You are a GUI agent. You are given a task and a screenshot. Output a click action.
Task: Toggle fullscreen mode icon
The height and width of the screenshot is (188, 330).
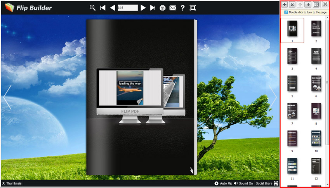193,8
